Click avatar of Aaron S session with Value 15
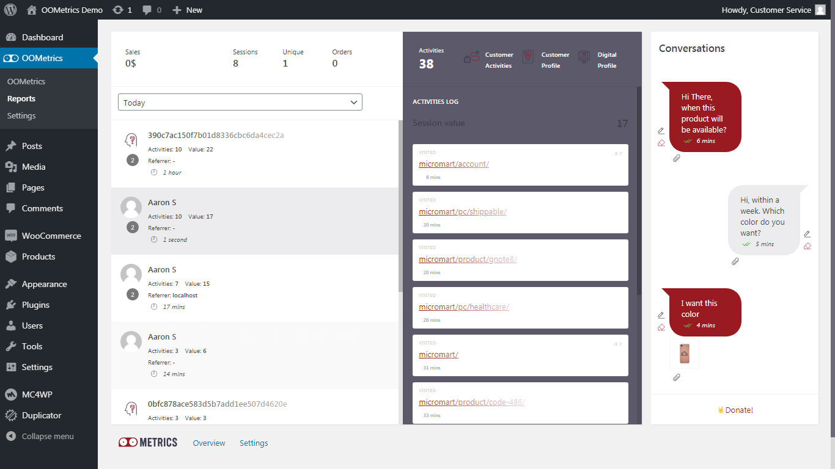 coord(131,274)
